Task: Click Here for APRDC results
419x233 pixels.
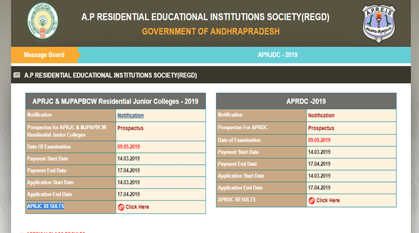Action: click(328, 200)
